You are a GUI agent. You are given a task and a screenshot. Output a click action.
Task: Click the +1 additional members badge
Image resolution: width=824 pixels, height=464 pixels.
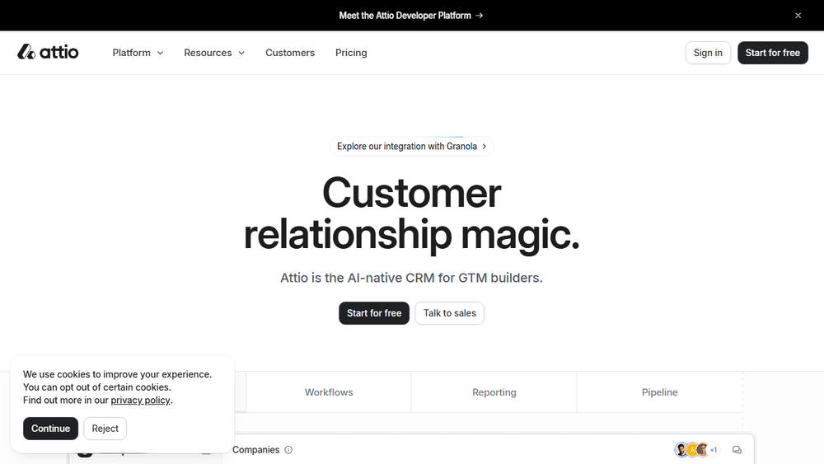point(713,450)
